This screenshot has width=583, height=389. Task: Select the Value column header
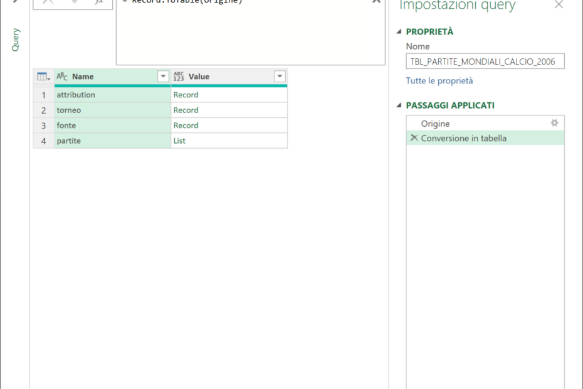tap(229, 77)
